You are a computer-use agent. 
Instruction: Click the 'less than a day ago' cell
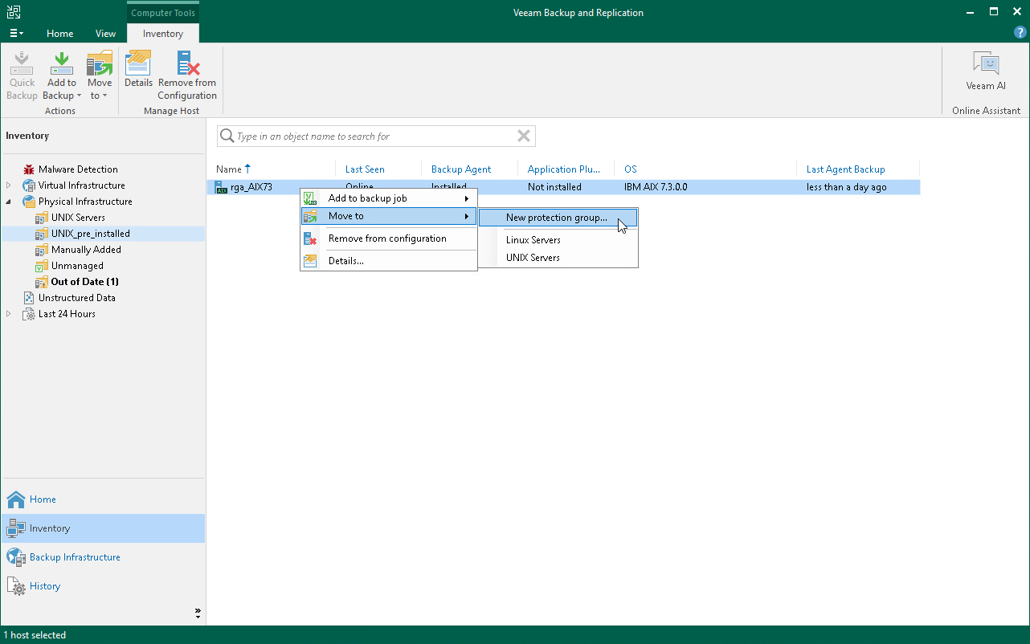click(x=847, y=187)
